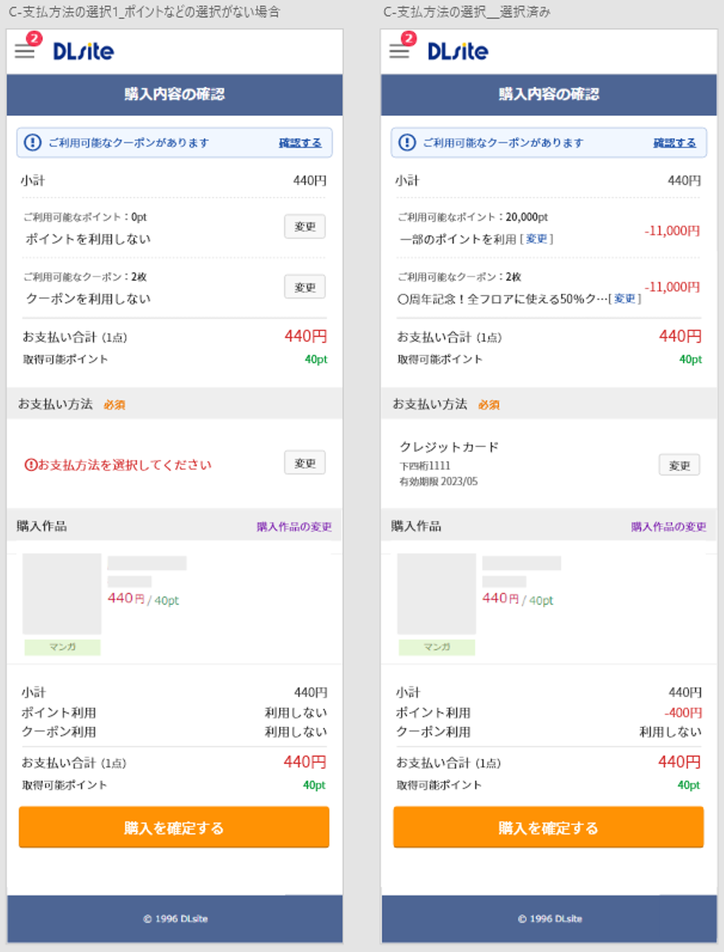The width and height of the screenshot is (724, 952).
Task: Click the red payment method warning icon
Action: (31, 465)
